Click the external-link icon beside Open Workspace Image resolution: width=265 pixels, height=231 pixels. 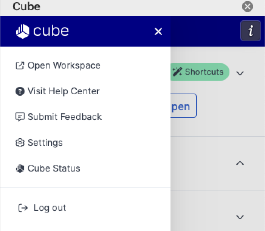[20, 66]
